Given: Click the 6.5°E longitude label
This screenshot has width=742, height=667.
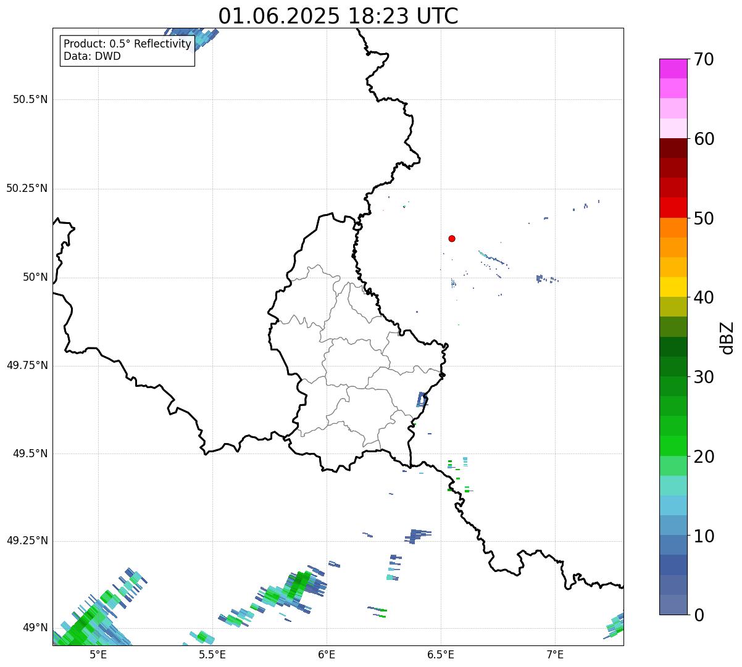Looking at the screenshot, I should click(x=441, y=654).
